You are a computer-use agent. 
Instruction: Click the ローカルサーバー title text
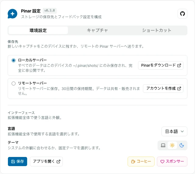pyautogui.click(x=32, y=60)
